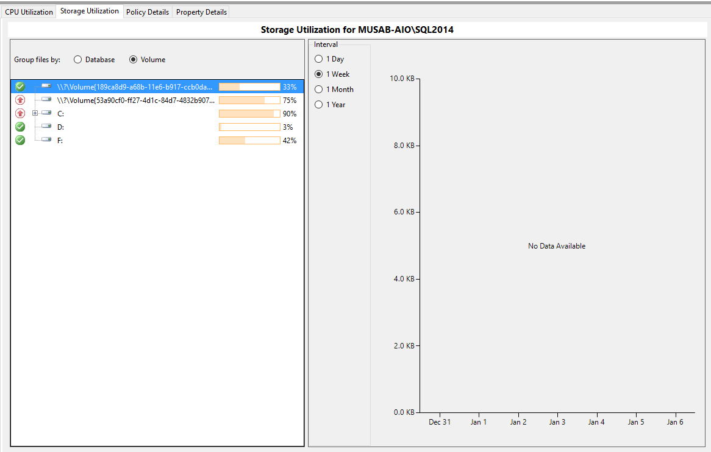The width and height of the screenshot is (711, 452).
Task: Click the Jan 6 axis label
Action: [675, 422]
